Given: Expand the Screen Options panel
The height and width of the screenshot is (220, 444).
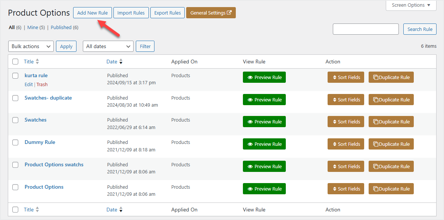Looking at the screenshot, I should click(x=411, y=5).
